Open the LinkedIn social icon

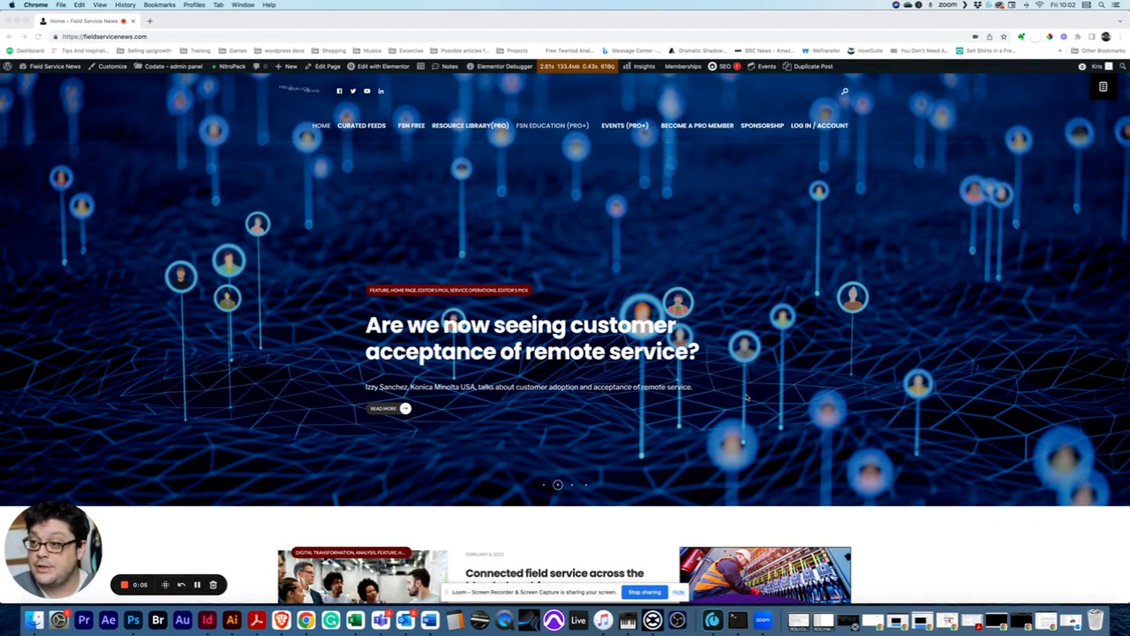coord(381,91)
